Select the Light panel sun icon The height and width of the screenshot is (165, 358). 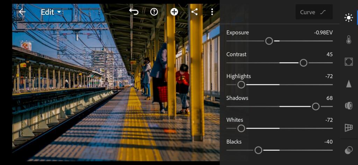[349, 18]
